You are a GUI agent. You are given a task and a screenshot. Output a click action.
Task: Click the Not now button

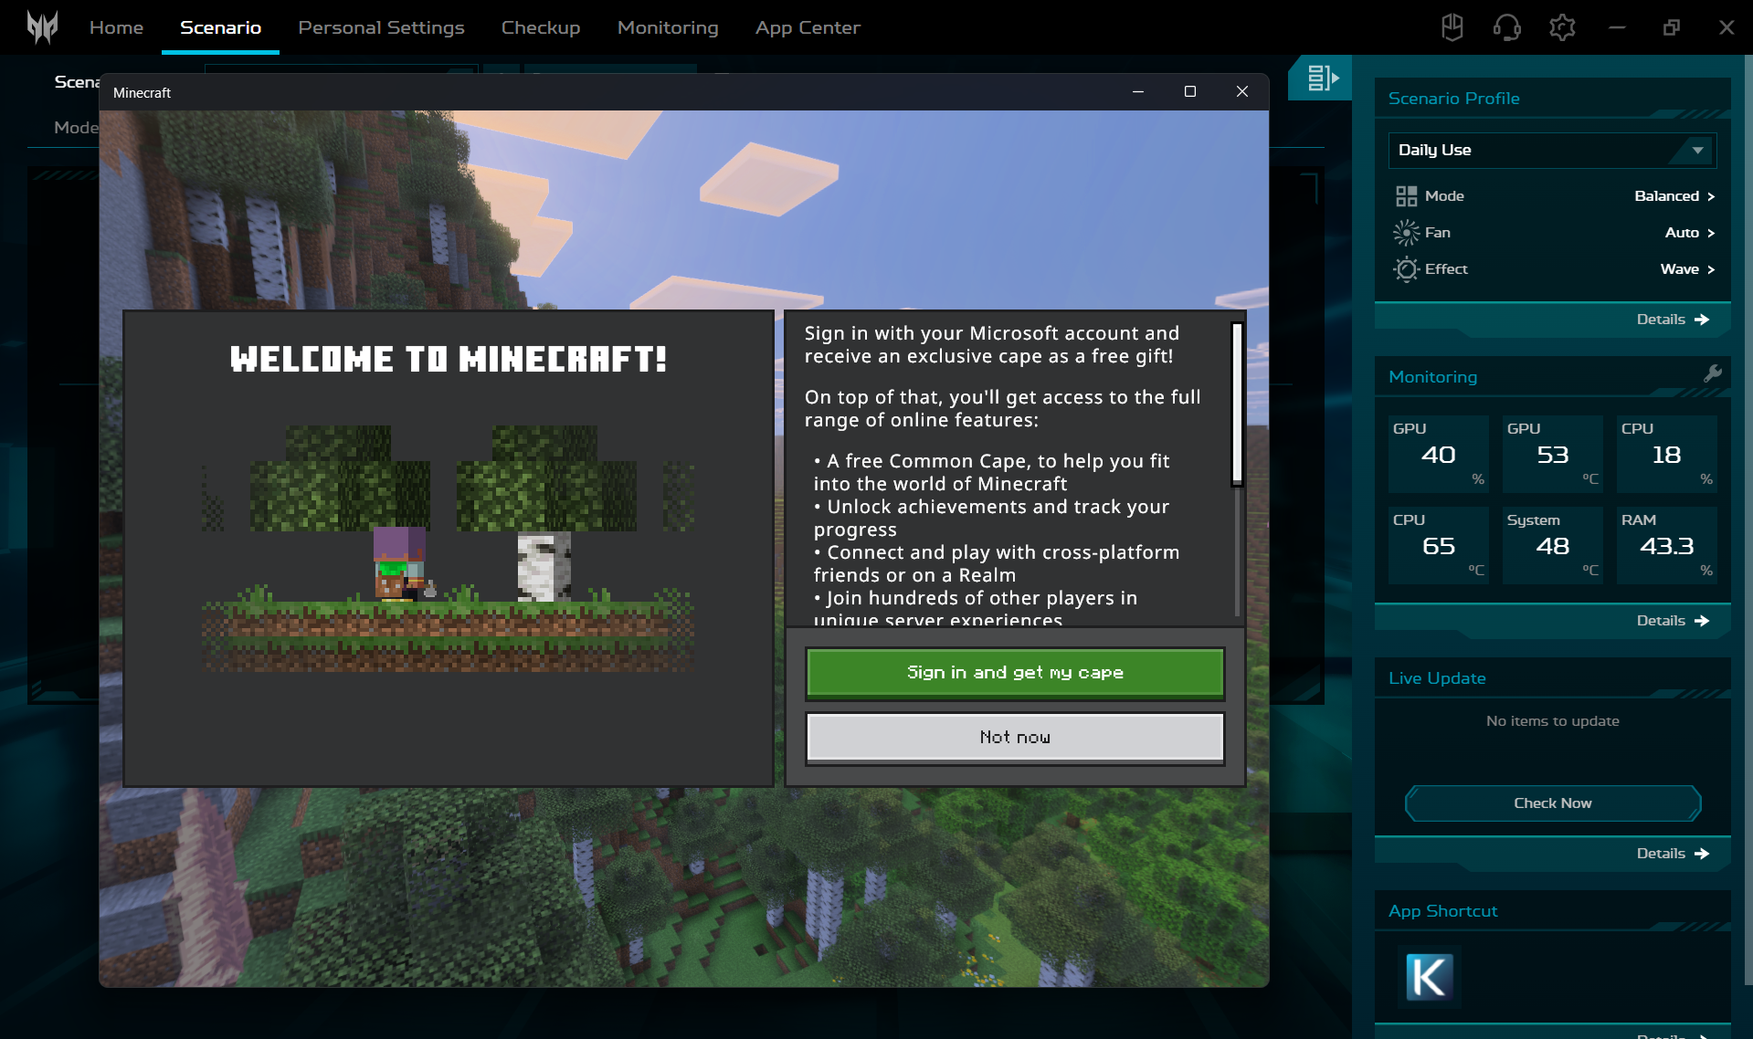click(1015, 738)
